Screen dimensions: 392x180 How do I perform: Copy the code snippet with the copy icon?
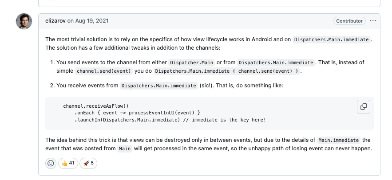[x=364, y=106]
